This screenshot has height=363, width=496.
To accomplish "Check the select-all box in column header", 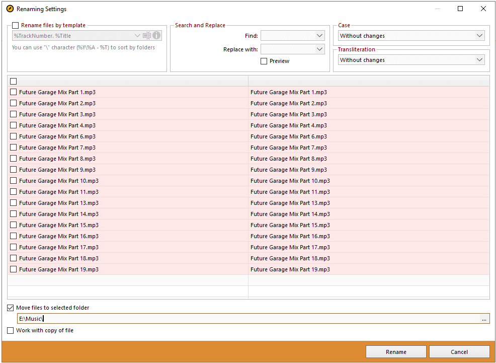I will tap(13, 81).
